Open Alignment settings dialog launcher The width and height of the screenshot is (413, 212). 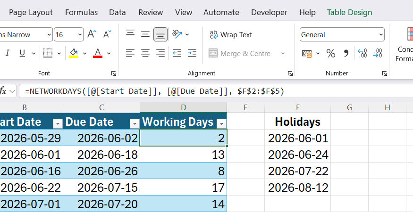290,73
